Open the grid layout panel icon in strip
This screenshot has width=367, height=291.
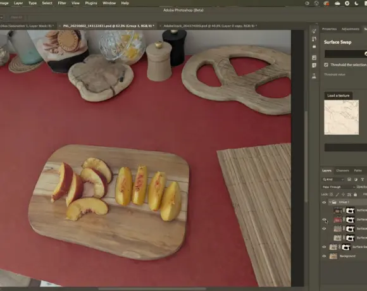pyautogui.click(x=314, y=58)
